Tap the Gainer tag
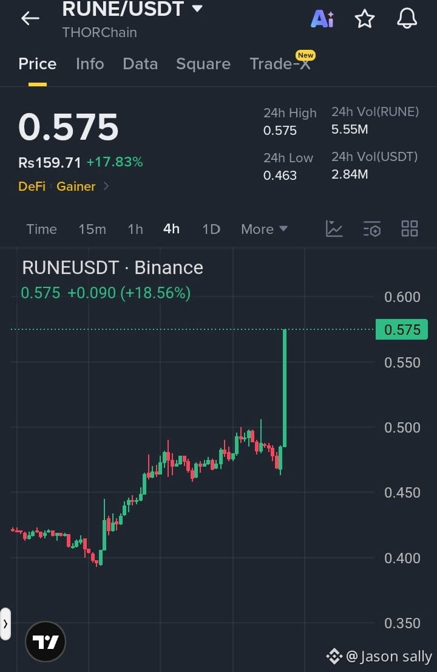The image size is (437, 672). click(x=76, y=187)
